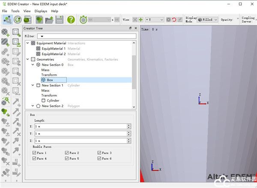257x188 pixels.
Task: Click the green Help question mark icon
Action: pos(71,19)
